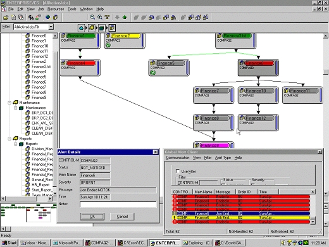Select the yellow application level button

(92, 28)
